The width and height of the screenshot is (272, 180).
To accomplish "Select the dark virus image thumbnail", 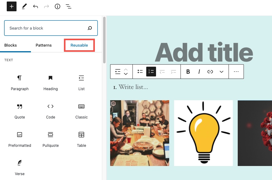I will point(255,133).
